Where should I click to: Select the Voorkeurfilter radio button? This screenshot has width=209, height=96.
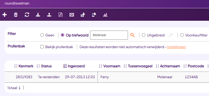[182, 35]
